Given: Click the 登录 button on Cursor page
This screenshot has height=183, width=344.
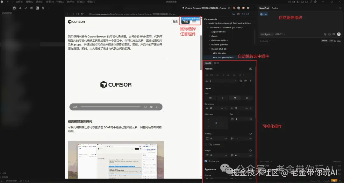Looking at the screenshot, I should pos(175,22).
